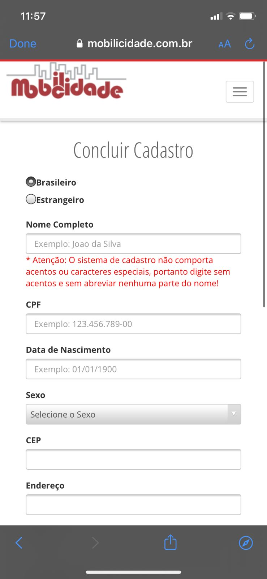Focus the CPF input field
The height and width of the screenshot is (579, 267).
tap(133, 324)
